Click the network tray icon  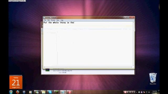click(147, 92)
